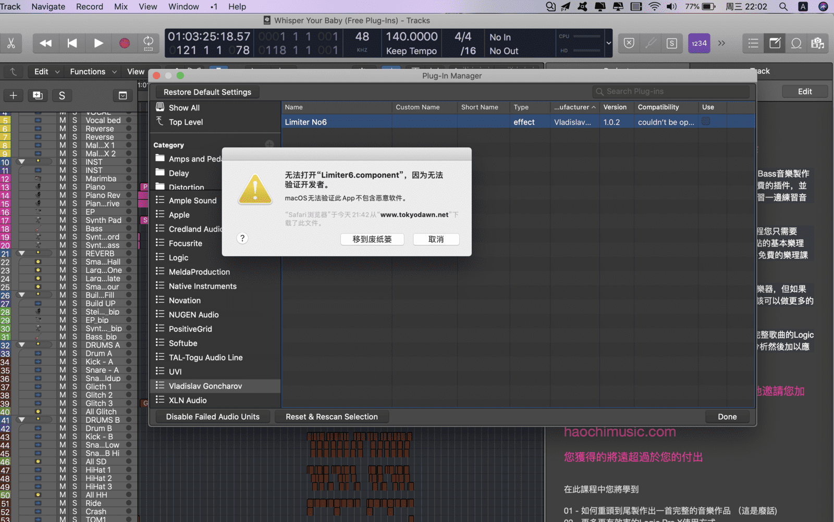Screen dimensions: 834x522
Task: Open LCD display mode dropdown arrow
Action: 608,43
